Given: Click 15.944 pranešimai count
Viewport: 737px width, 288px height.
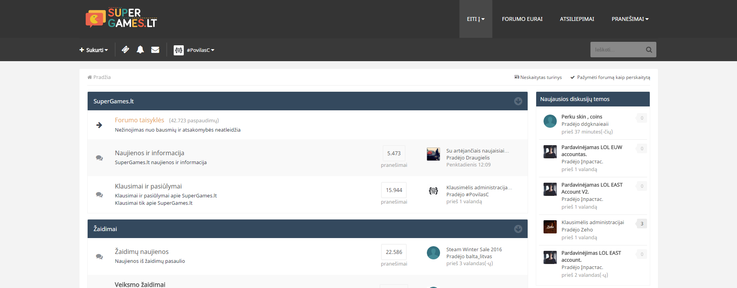Looking at the screenshot, I should [x=394, y=190].
